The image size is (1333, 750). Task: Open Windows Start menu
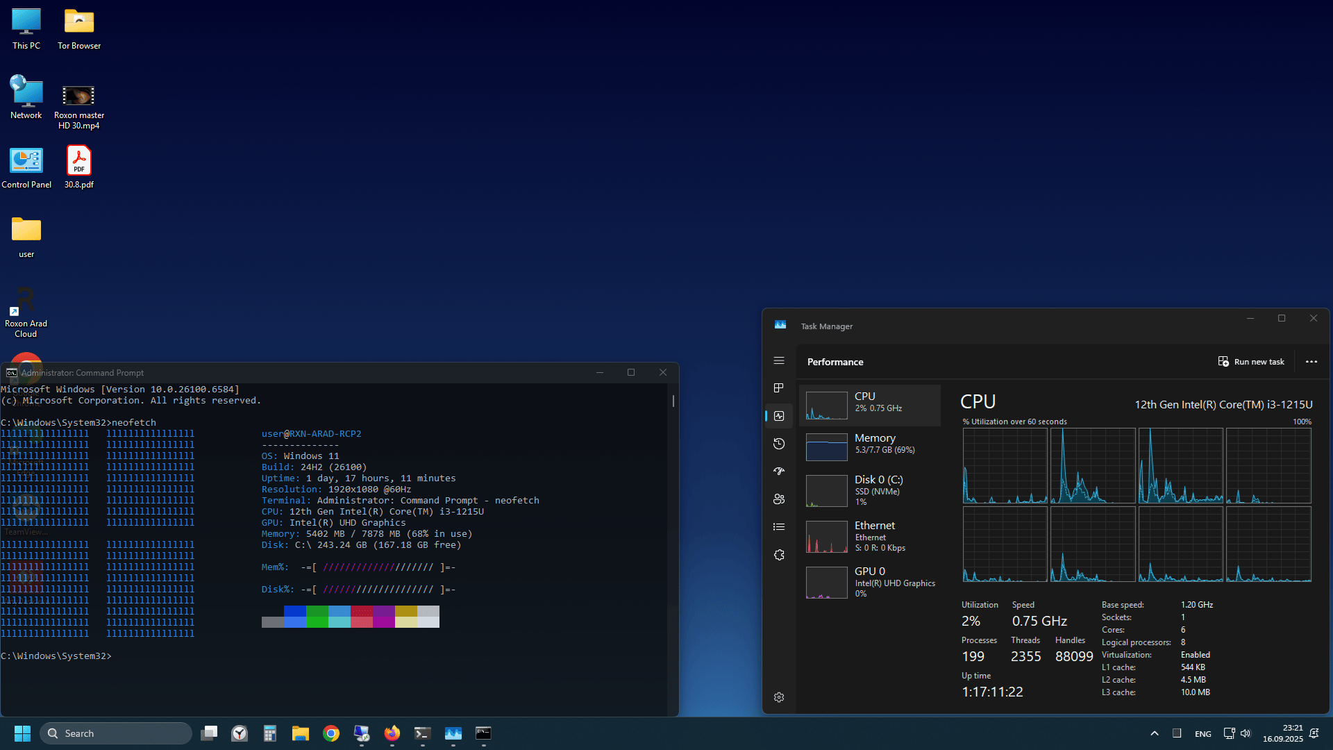pyautogui.click(x=22, y=733)
